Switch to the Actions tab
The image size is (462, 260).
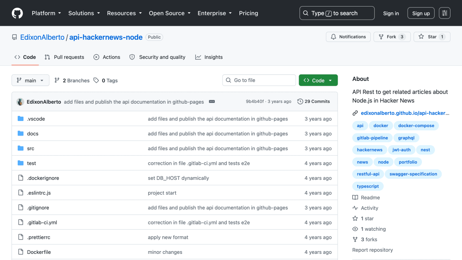point(107,57)
